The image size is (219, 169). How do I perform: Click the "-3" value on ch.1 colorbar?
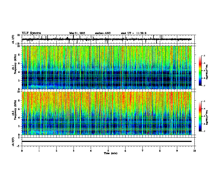point(204,56)
